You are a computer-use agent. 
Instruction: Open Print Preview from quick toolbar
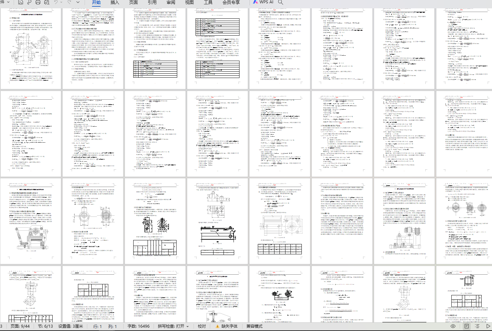pos(47,2)
